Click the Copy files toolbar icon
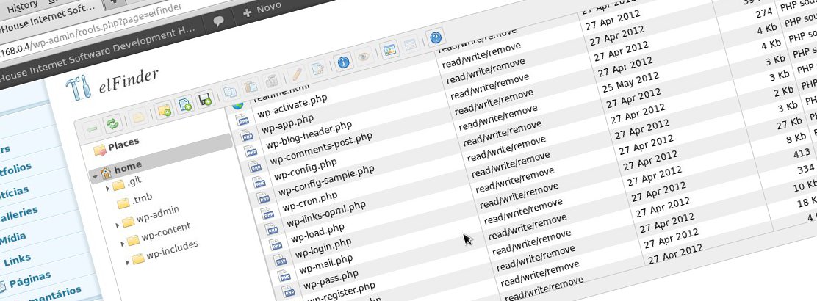The image size is (817, 301). (230, 93)
